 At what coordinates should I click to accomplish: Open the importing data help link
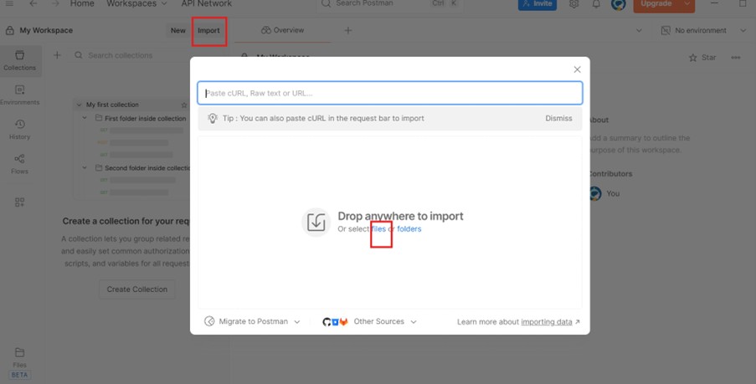pos(547,321)
